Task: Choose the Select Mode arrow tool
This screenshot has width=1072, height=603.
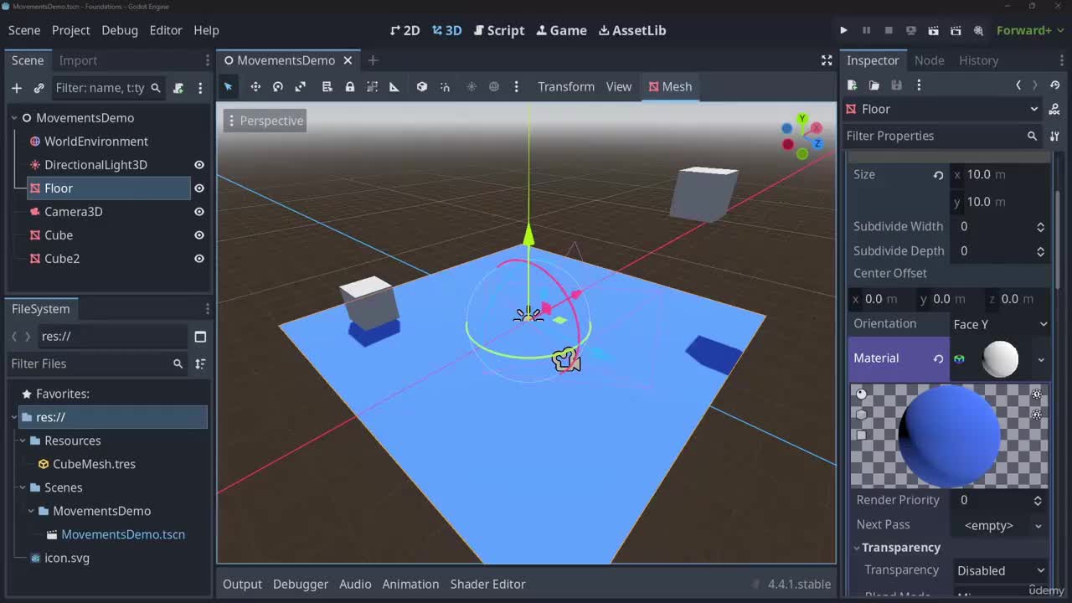Action: pyautogui.click(x=228, y=86)
